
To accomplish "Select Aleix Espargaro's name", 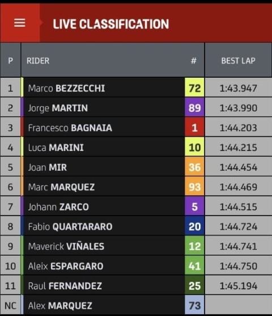I will click(66, 266).
